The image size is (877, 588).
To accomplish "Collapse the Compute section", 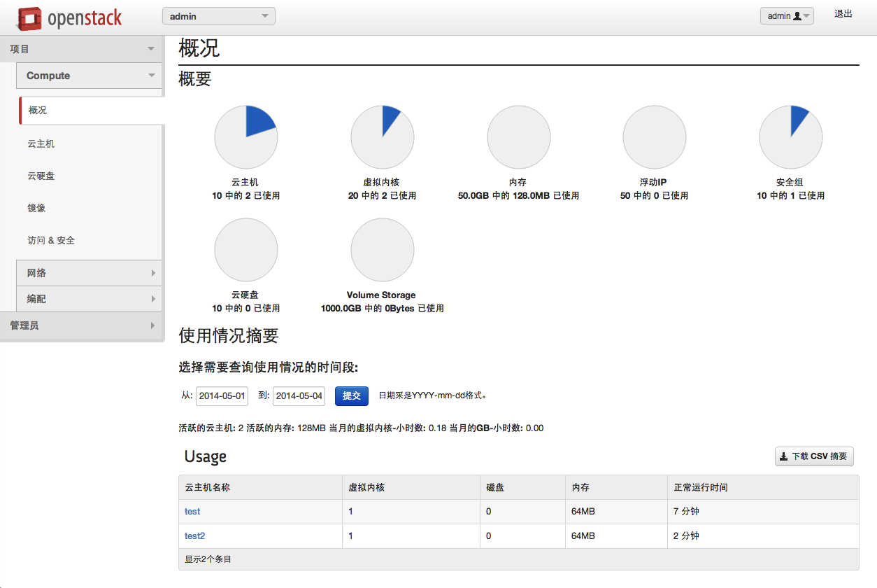I will pyautogui.click(x=90, y=76).
